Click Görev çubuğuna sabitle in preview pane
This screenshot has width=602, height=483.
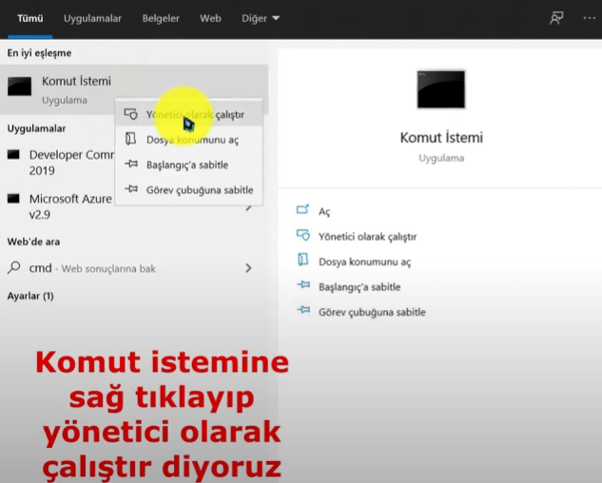tap(372, 312)
